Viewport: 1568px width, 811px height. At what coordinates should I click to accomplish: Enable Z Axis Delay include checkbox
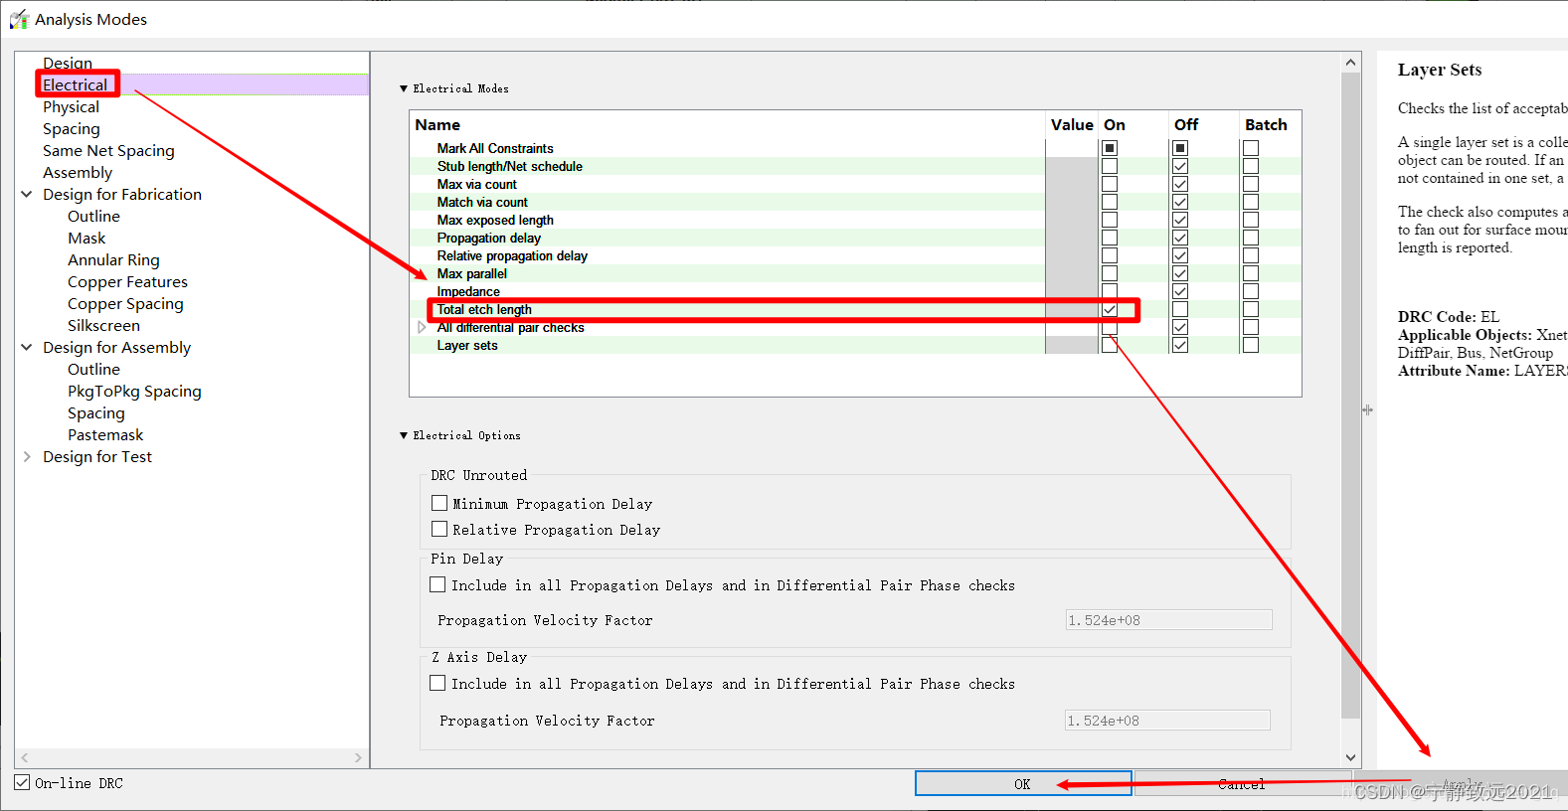coord(437,683)
